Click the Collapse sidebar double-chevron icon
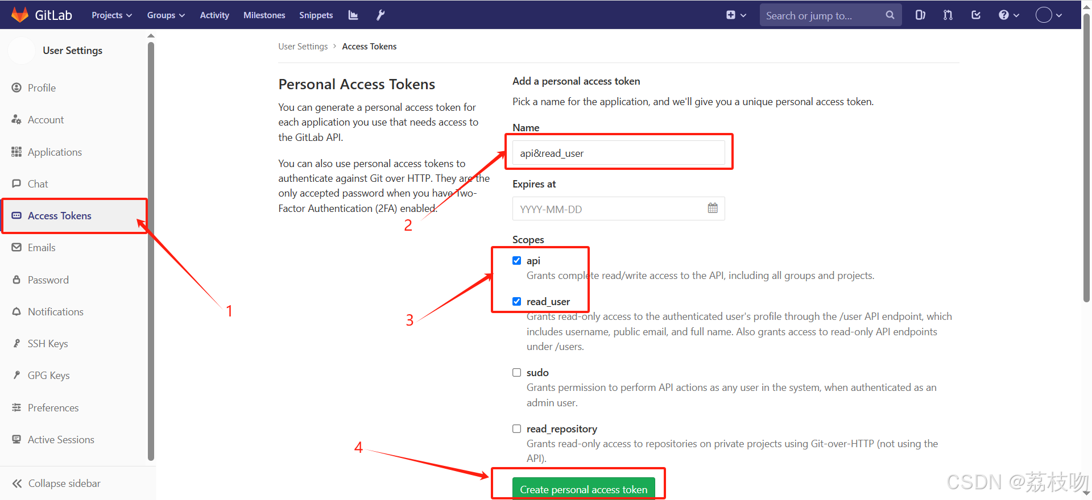Image resolution: width=1092 pixels, height=500 pixels. [17, 484]
